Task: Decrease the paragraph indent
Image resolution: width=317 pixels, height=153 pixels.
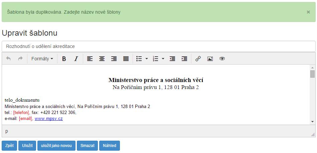Action: [x=172, y=59]
